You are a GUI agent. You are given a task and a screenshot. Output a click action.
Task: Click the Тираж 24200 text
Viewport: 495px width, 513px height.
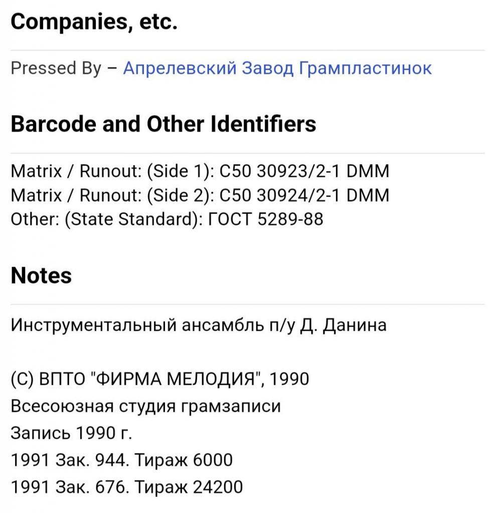pos(189,487)
